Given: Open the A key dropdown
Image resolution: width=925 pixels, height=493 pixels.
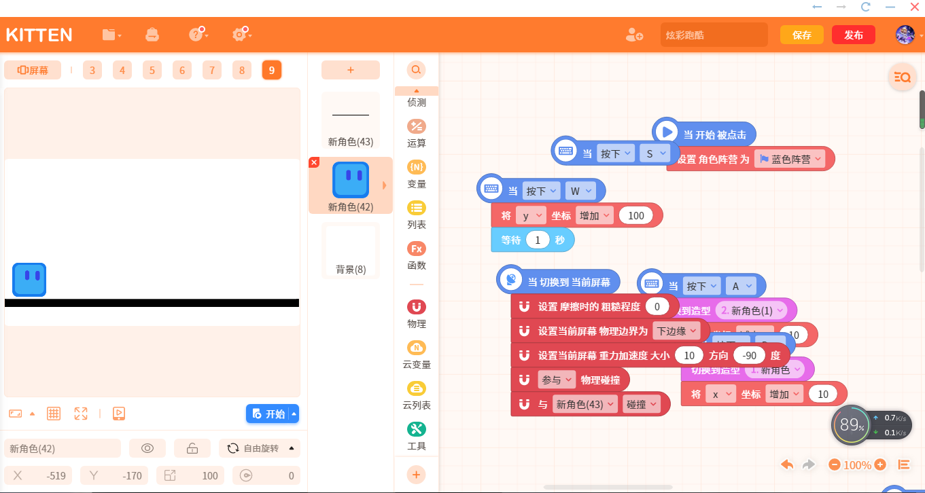Looking at the screenshot, I should [741, 286].
